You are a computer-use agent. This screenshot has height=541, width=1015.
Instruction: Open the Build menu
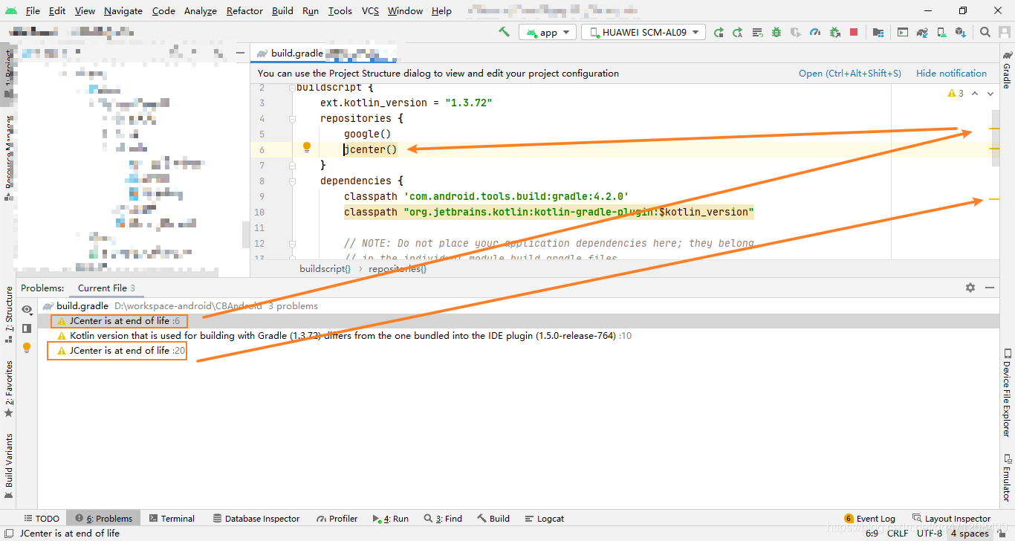(x=282, y=10)
